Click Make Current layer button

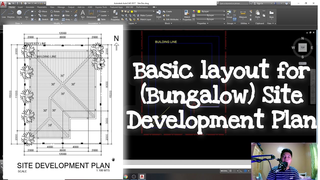pos(144,15)
